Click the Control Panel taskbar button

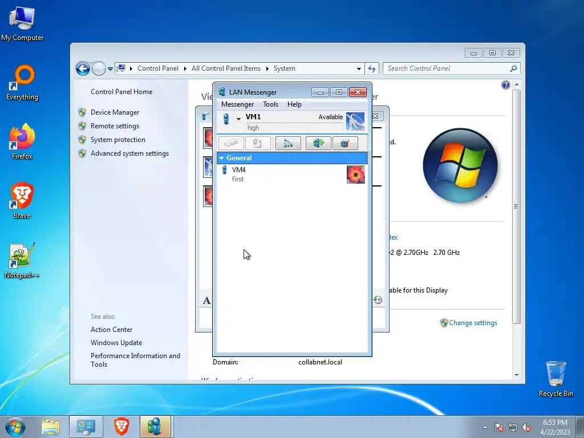86,427
